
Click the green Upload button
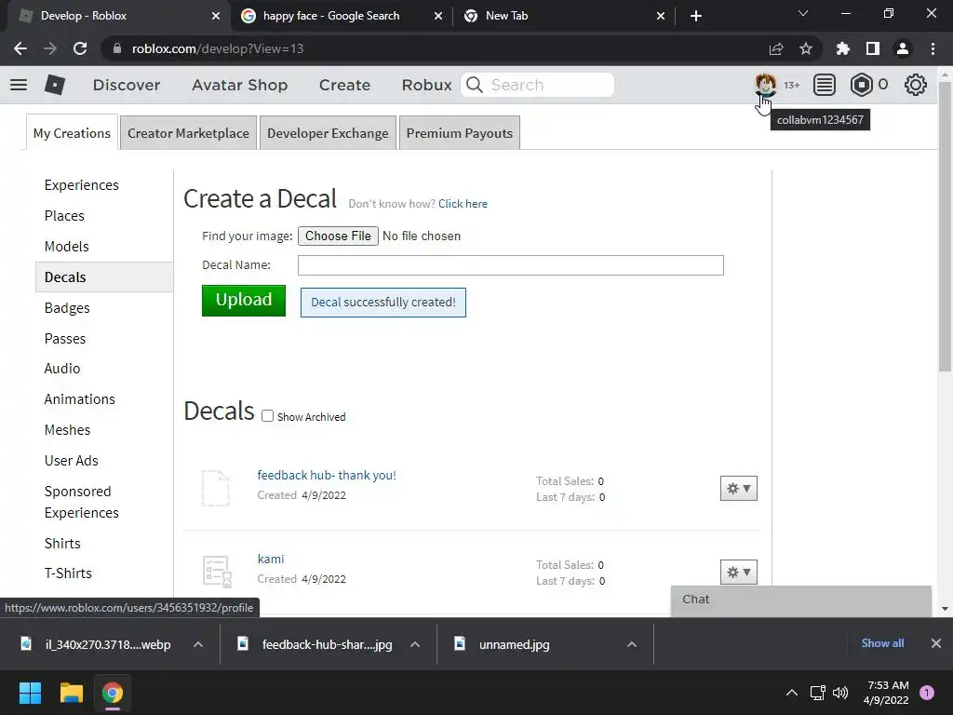(244, 301)
